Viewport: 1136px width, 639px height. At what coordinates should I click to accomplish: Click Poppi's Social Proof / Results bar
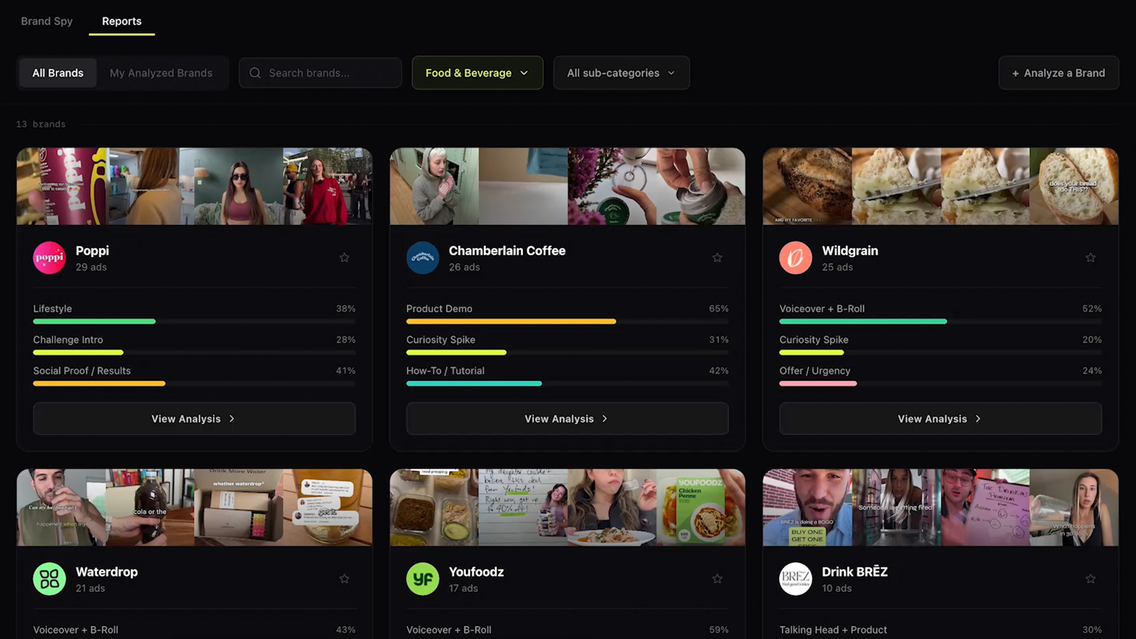(194, 383)
